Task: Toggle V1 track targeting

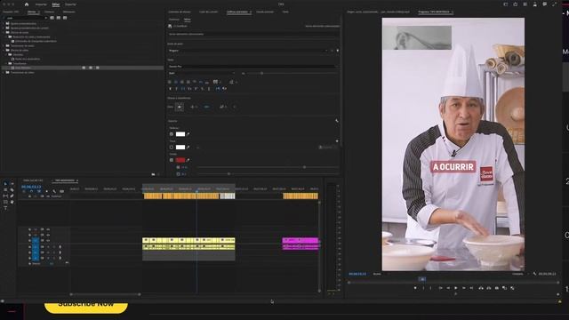Action: tap(36, 240)
